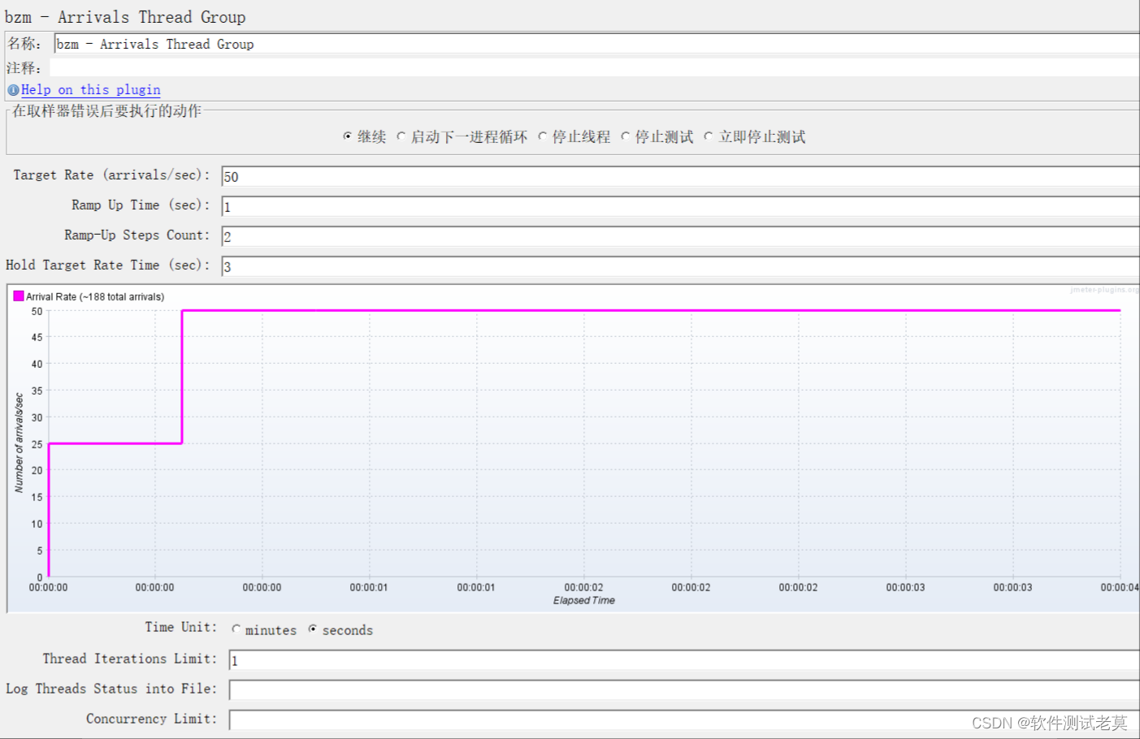Click the 00:00:04 time axis label
Viewport: 1140px width, 739px height.
(x=1120, y=587)
